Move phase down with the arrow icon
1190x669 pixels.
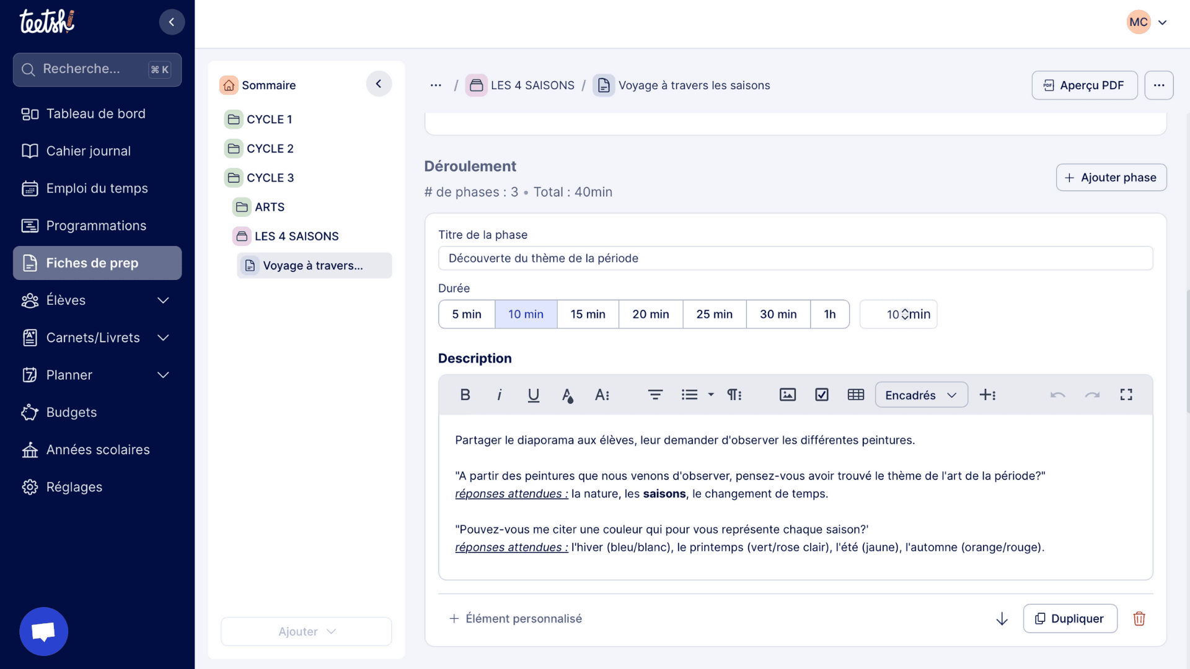tap(1002, 618)
